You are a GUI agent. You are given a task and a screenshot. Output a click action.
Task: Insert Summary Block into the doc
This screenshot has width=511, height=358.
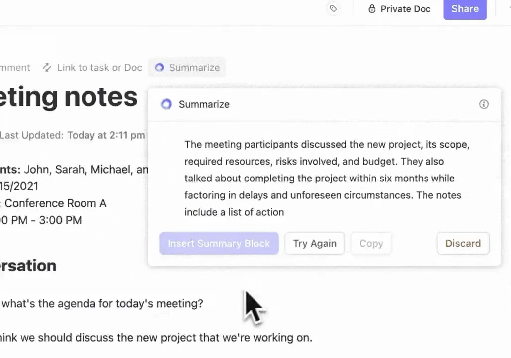click(219, 243)
